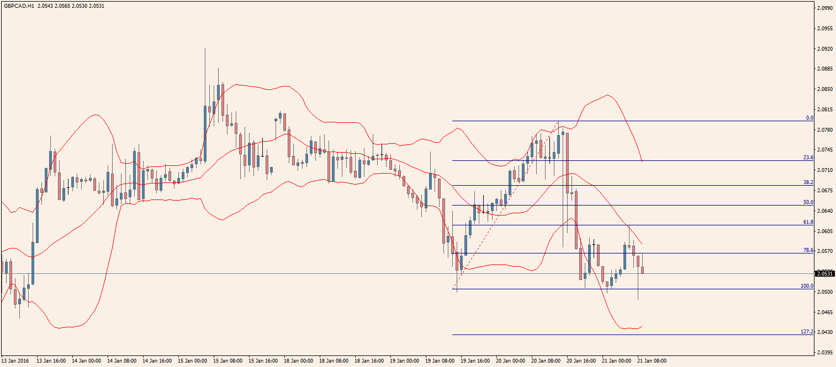Select the 2.0920 price axis value
The width and height of the screenshot is (836, 367).
point(825,49)
